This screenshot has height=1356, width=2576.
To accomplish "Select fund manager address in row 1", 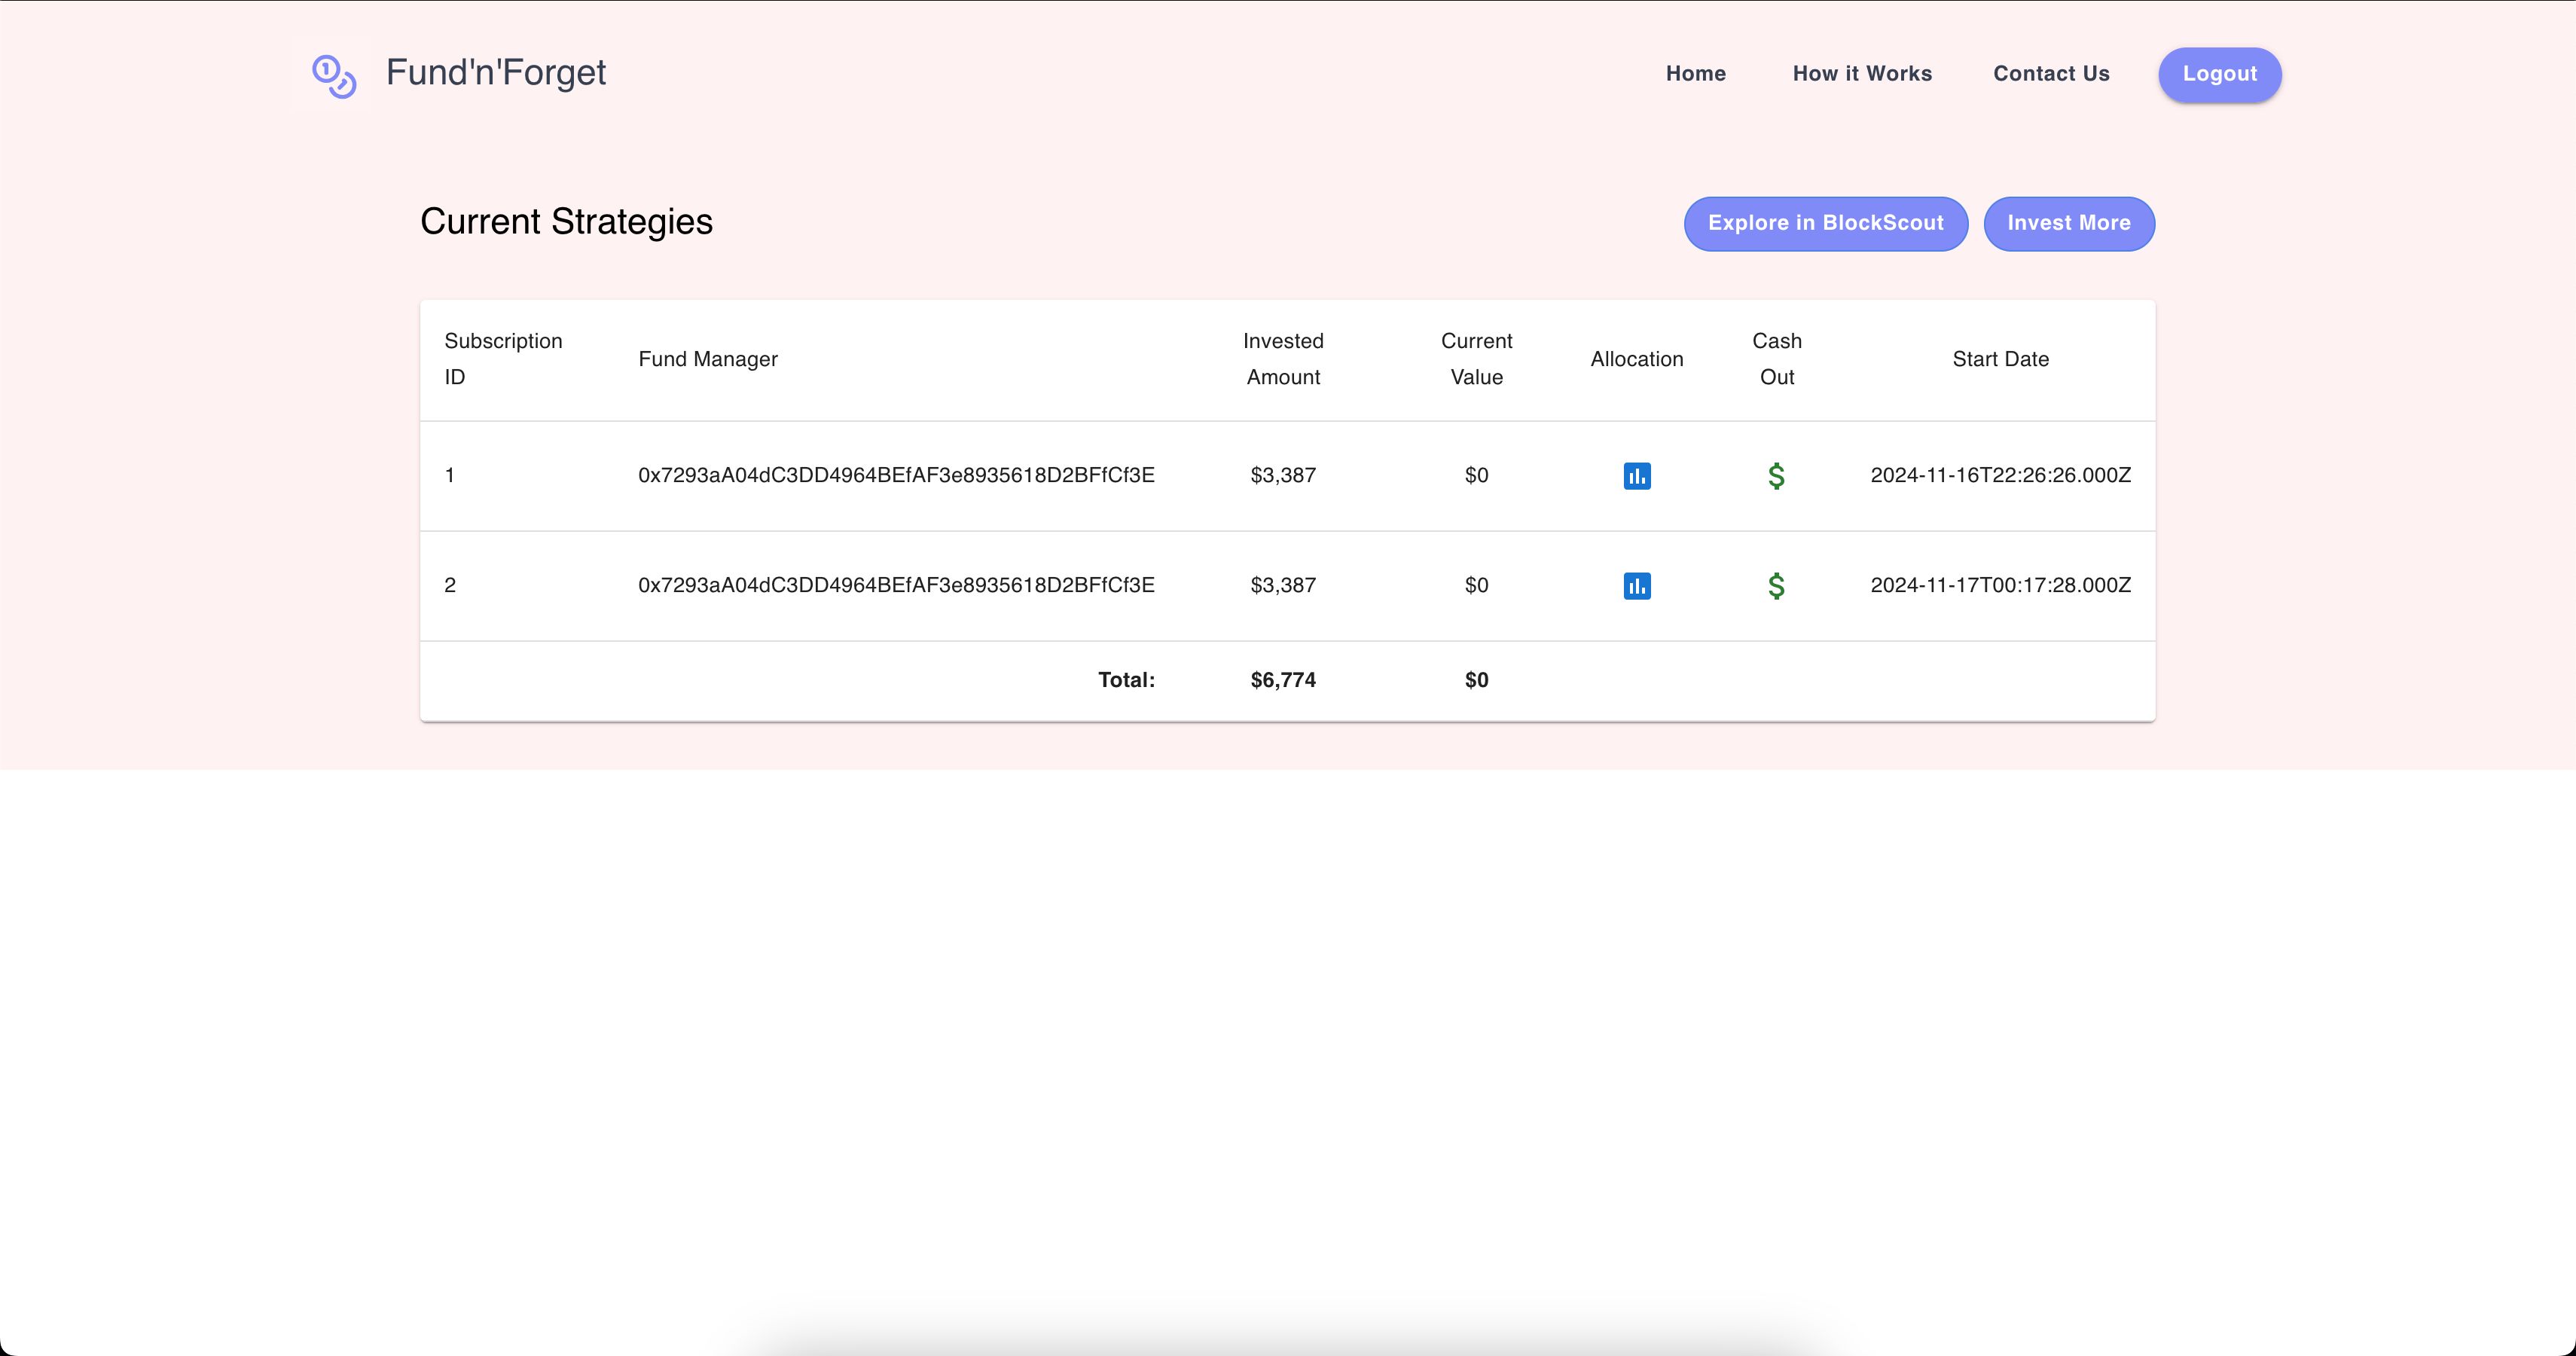I will coord(896,475).
